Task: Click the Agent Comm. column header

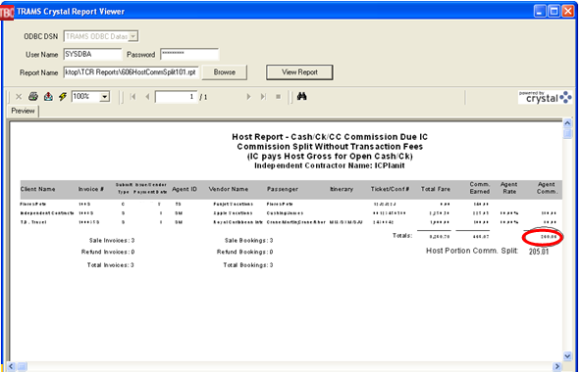Action: coord(547,188)
